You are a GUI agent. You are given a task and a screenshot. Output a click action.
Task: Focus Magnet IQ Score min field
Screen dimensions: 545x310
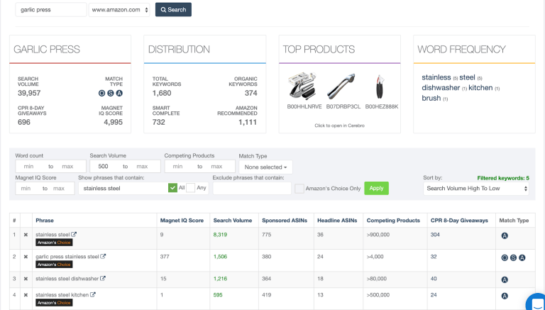click(26, 189)
